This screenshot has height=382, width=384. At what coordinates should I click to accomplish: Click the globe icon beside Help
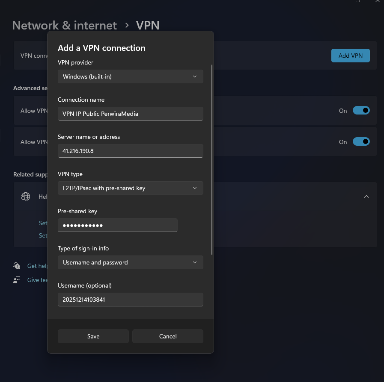tap(26, 197)
